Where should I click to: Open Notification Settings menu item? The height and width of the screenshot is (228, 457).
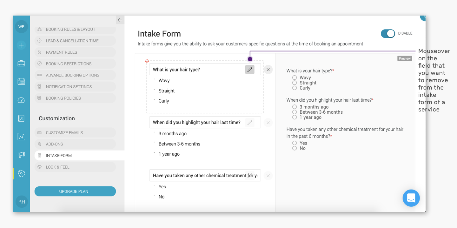[75, 87]
